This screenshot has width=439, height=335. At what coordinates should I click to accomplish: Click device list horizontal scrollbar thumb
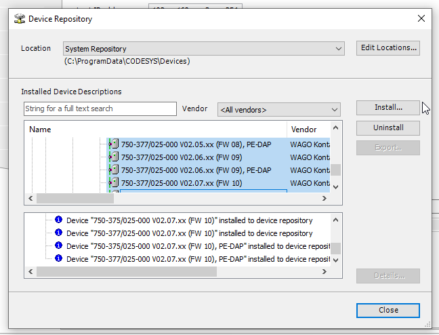click(75, 199)
